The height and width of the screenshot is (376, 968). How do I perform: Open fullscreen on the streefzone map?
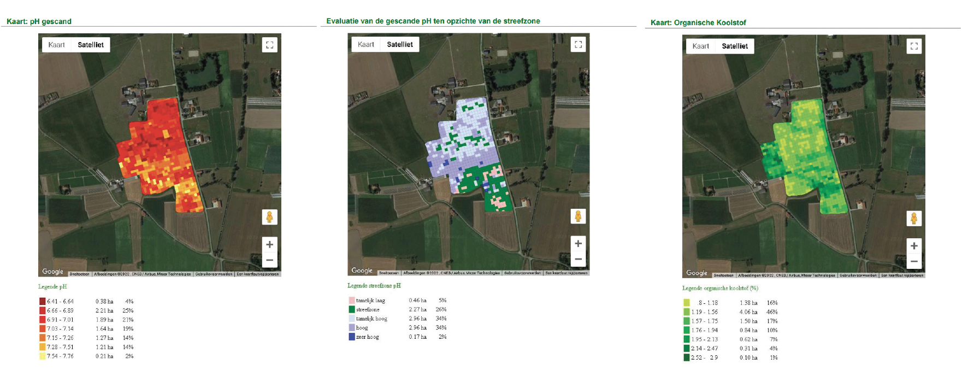[578, 44]
